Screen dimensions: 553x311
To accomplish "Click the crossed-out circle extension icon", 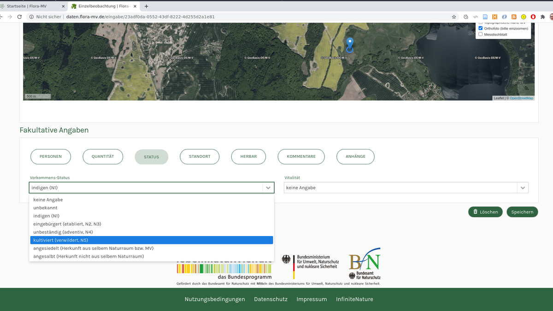I will (466, 17).
